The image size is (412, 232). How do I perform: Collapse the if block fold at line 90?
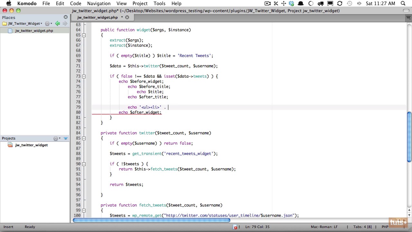(x=84, y=164)
